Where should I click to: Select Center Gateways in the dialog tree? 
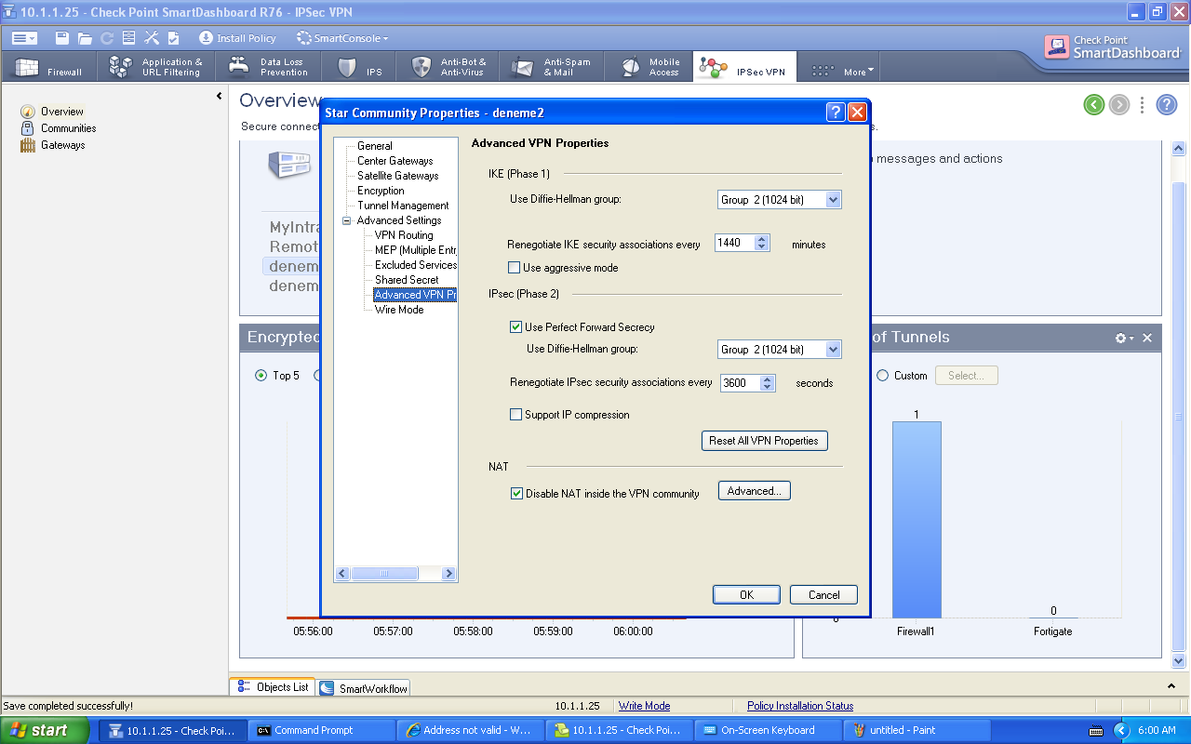pyautogui.click(x=395, y=161)
